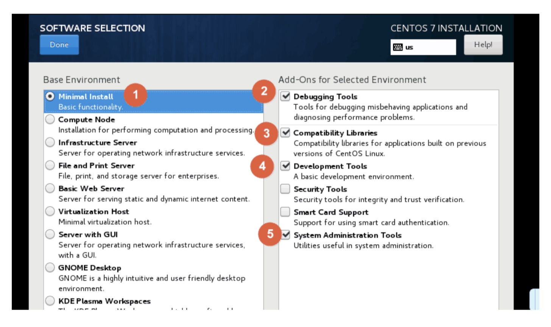Select Minimal Install radio button
This screenshot has height=327, width=551.
(50, 97)
